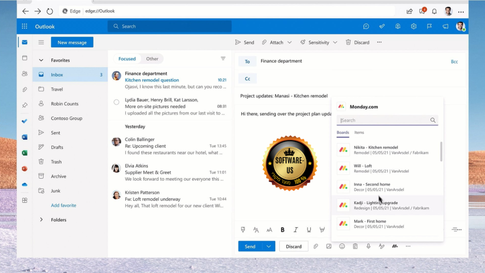
Task: Open the Drafts folder
Action: [x=70, y=147]
